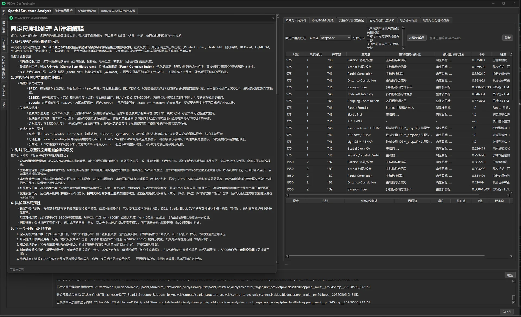The width and height of the screenshot is (521, 317).
Task: Click the results table horizontal scrollbar track
Action: point(384,195)
